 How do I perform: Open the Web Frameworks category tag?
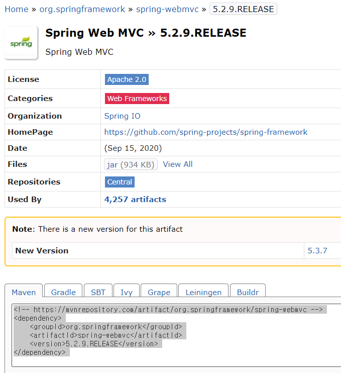coord(137,99)
